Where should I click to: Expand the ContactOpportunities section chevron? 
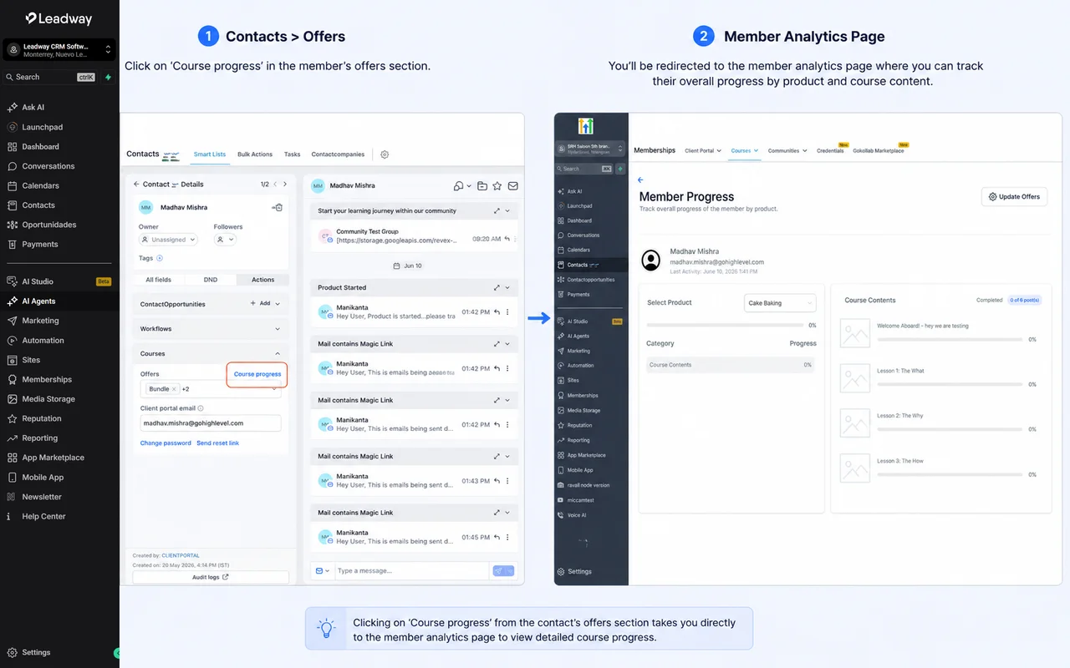point(278,304)
